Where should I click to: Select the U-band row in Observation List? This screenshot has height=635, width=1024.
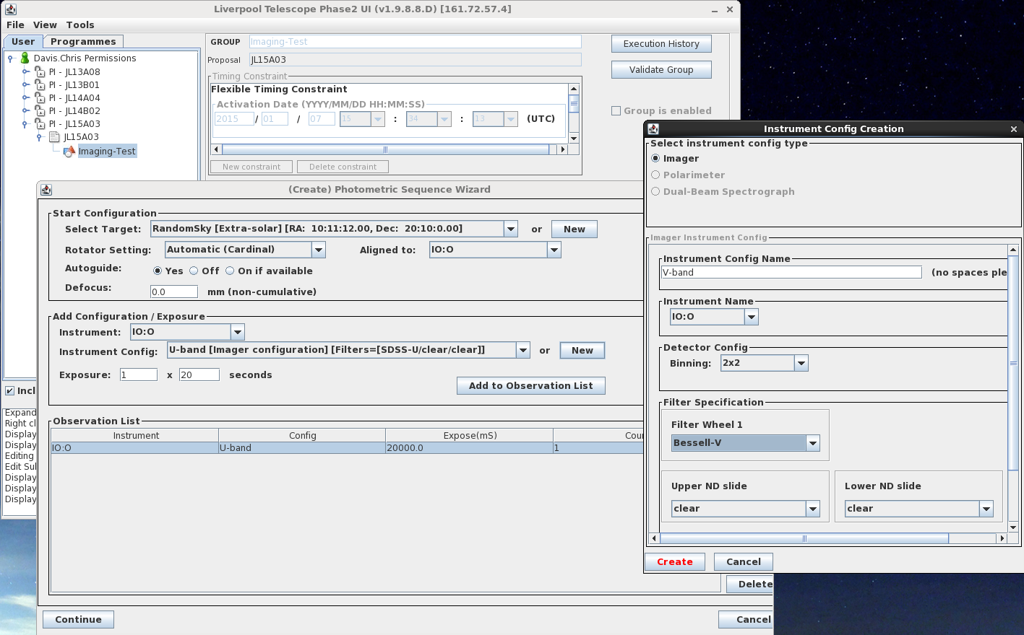point(347,448)
